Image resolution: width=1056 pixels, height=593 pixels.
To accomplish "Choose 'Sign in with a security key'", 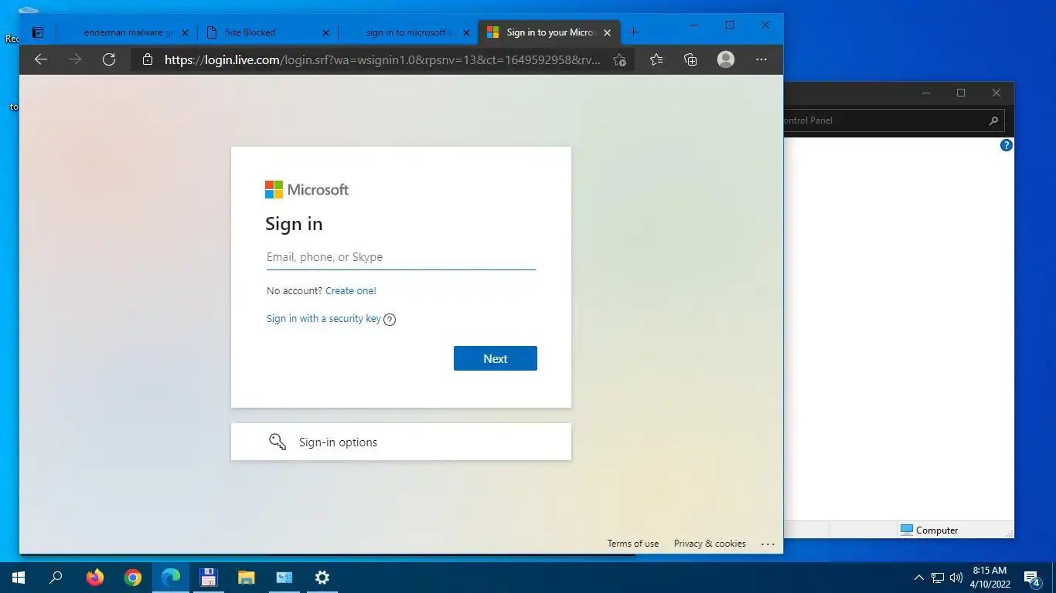I will pos(324,319).
